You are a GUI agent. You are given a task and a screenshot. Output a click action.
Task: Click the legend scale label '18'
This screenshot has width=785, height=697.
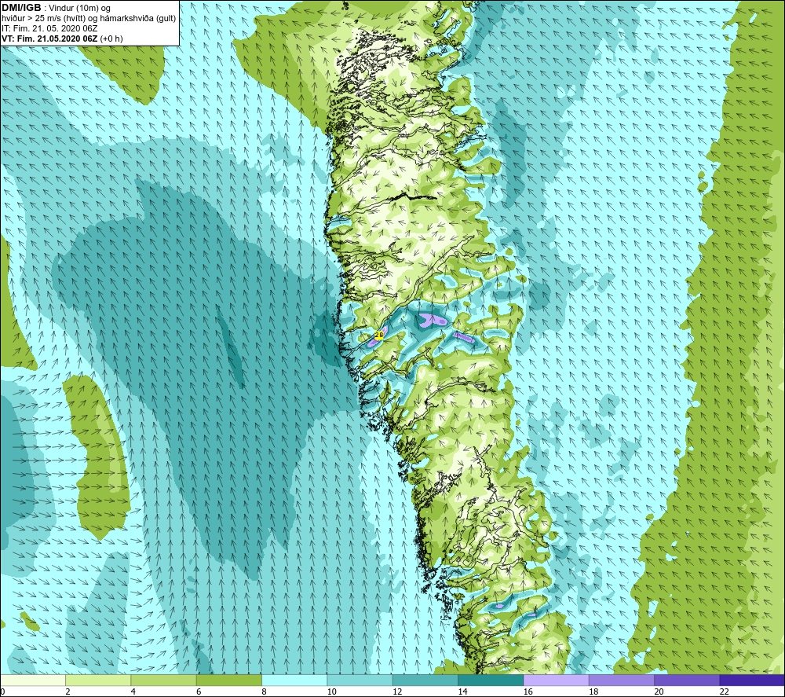pyautogui.click(x=593, y=691)
